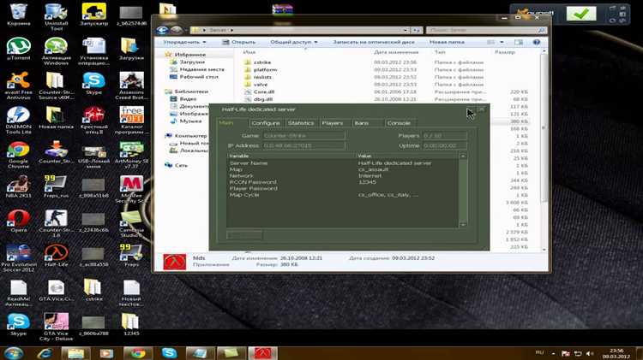Click the Explorer back navigation arrow

click(x=162, y=30)
